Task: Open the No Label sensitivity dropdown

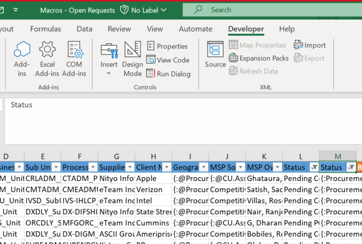Action: 149,10
